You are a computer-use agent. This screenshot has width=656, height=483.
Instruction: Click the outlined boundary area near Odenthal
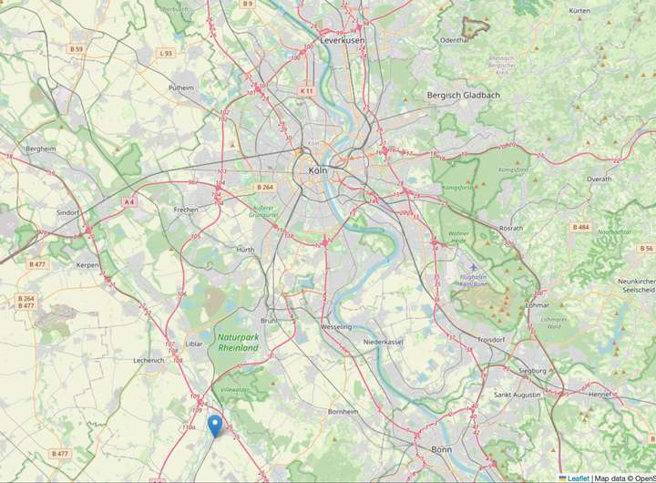tap(476, 27)
